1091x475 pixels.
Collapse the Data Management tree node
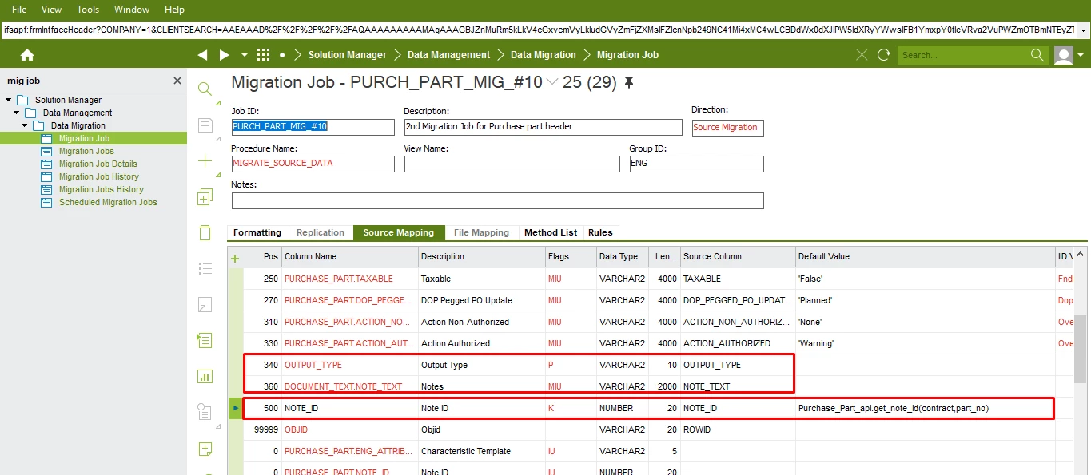point(17,113)
